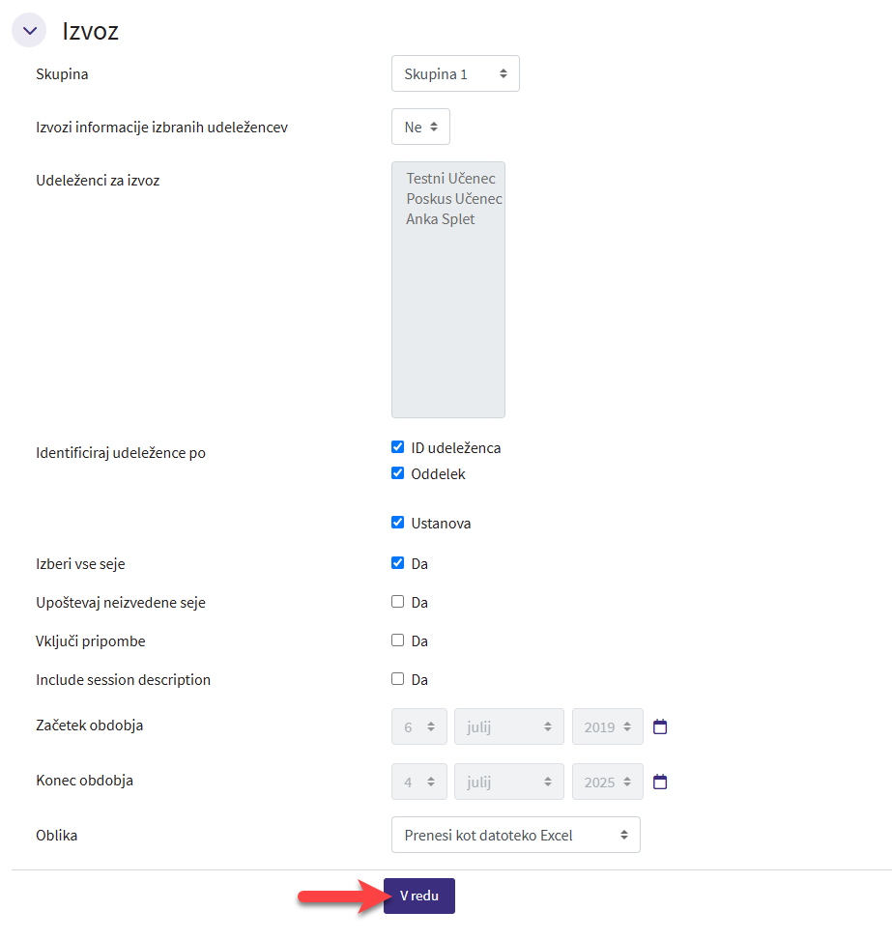Toggle the Izberi vse seje checkbox

[397, 563]
